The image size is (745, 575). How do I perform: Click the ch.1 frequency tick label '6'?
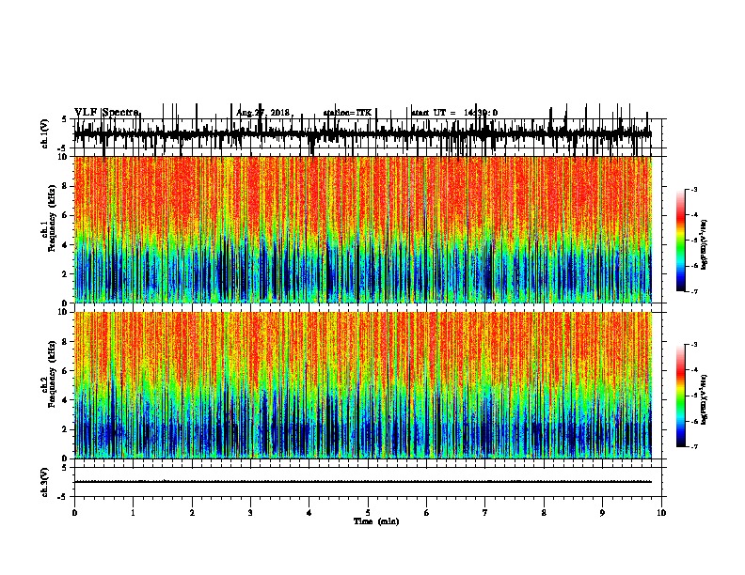click(65, 216)
